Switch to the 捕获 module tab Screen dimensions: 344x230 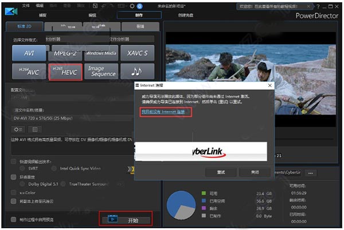pos(43,15)
